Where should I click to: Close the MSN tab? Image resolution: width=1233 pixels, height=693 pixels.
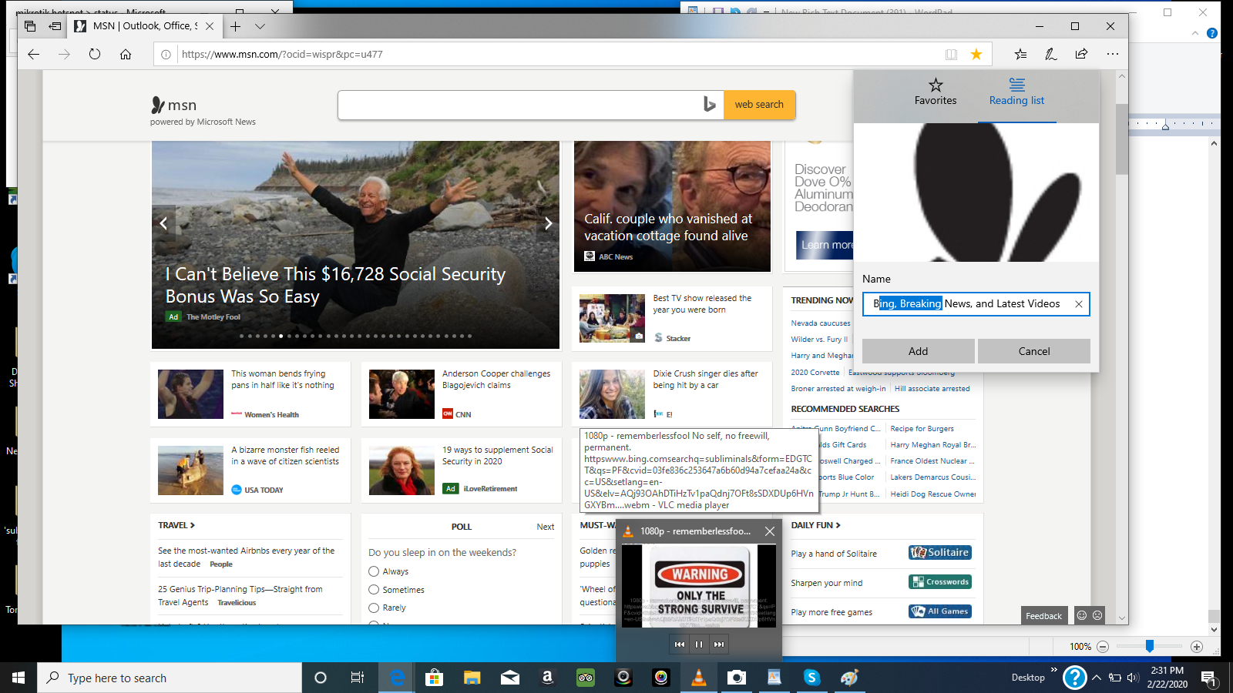210,26
